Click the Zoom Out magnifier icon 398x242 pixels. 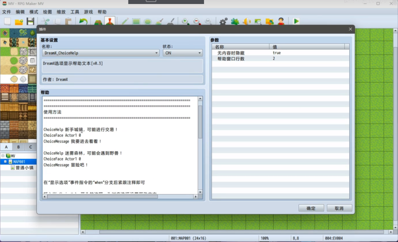pyautogui.click(x=197, y=21)
